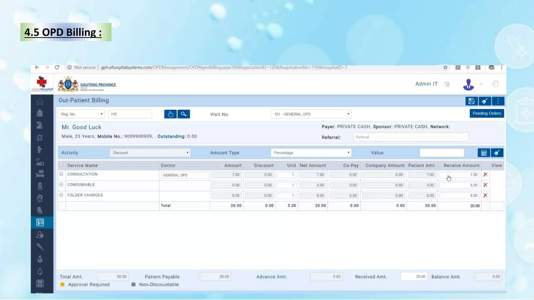Click the FOLDER CHARGES receive amount field
Screen dimensions: 534x300
pos(459,196)
